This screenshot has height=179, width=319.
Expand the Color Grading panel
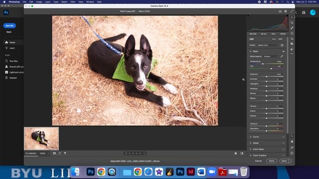251,156
